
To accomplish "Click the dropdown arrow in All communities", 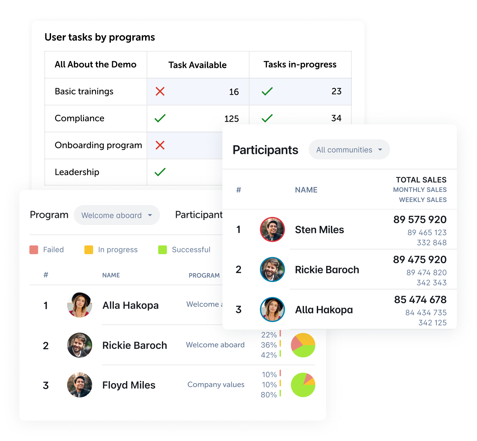I will pyautogui.click(x=380, y=150).
